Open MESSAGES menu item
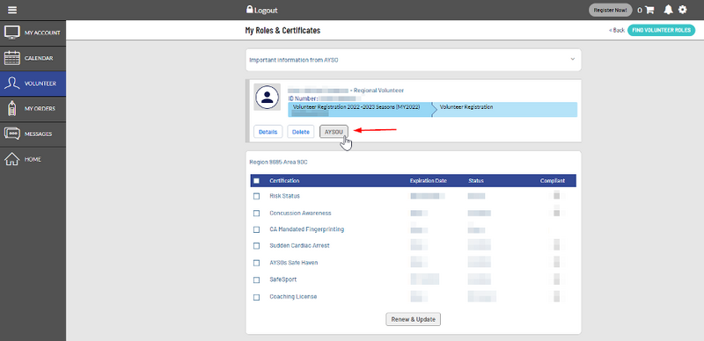 33,134
